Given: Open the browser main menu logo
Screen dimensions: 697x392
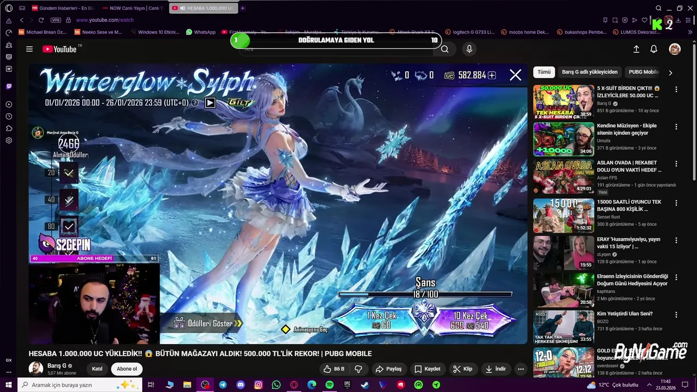Looking at the screenshot, I should (x=9, y=8).
